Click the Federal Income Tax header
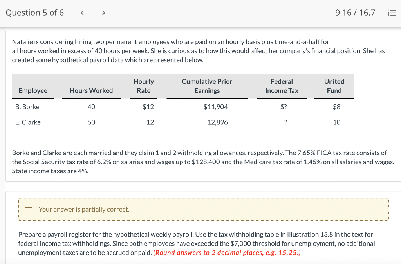The width and height of the screenshot is (401, 264). point(281,86)
